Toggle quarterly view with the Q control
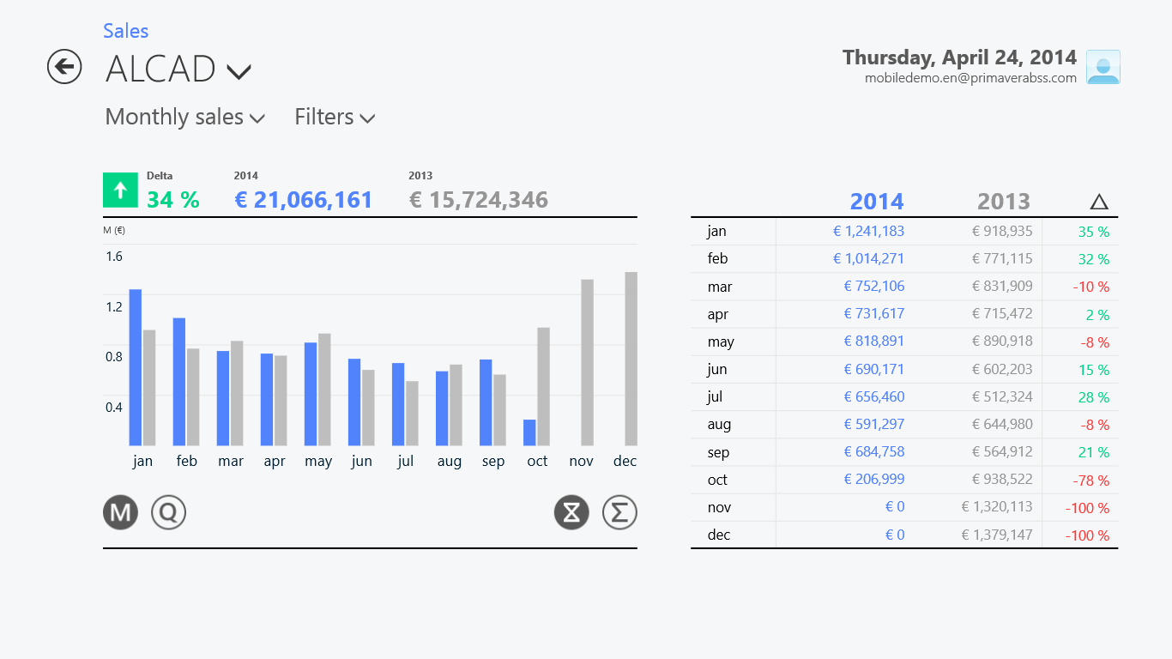The height and width of the screenshot is (659, 1172). click(168, 511)
